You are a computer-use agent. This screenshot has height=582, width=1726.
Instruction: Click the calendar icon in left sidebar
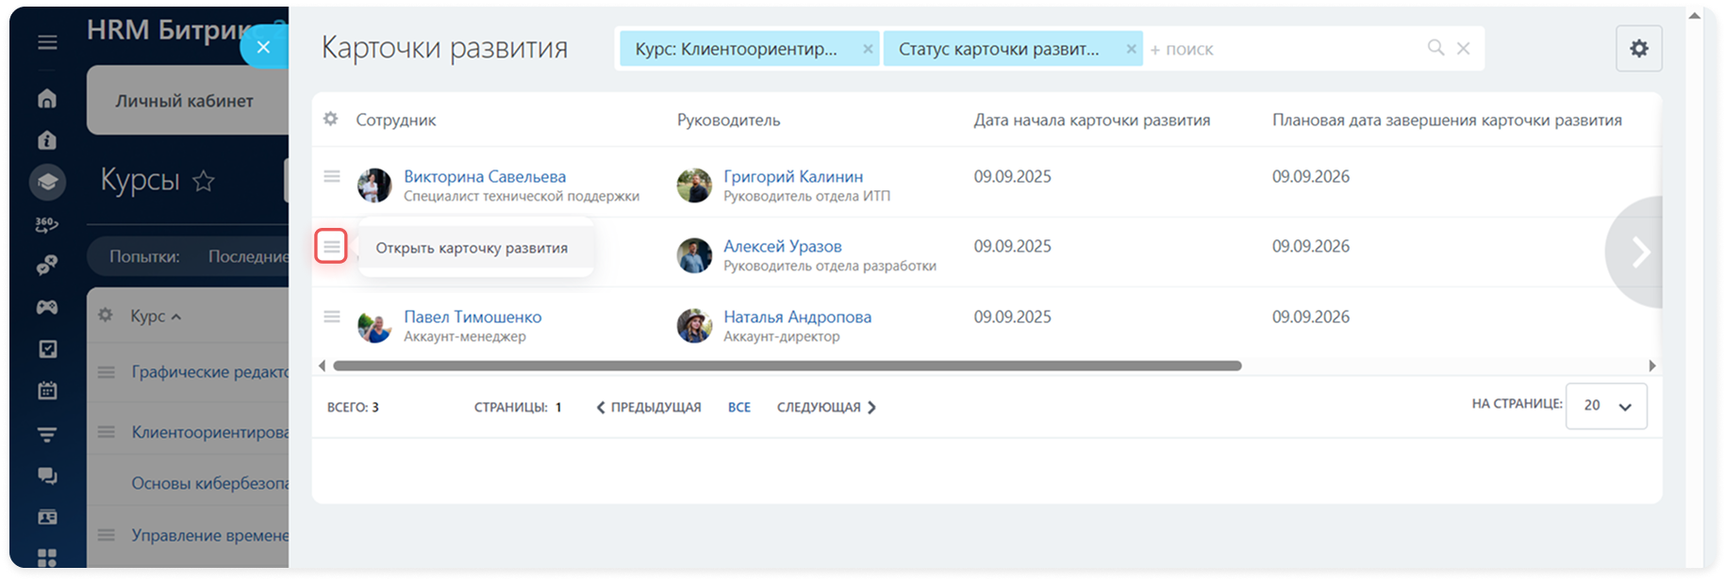pos(46,390)
